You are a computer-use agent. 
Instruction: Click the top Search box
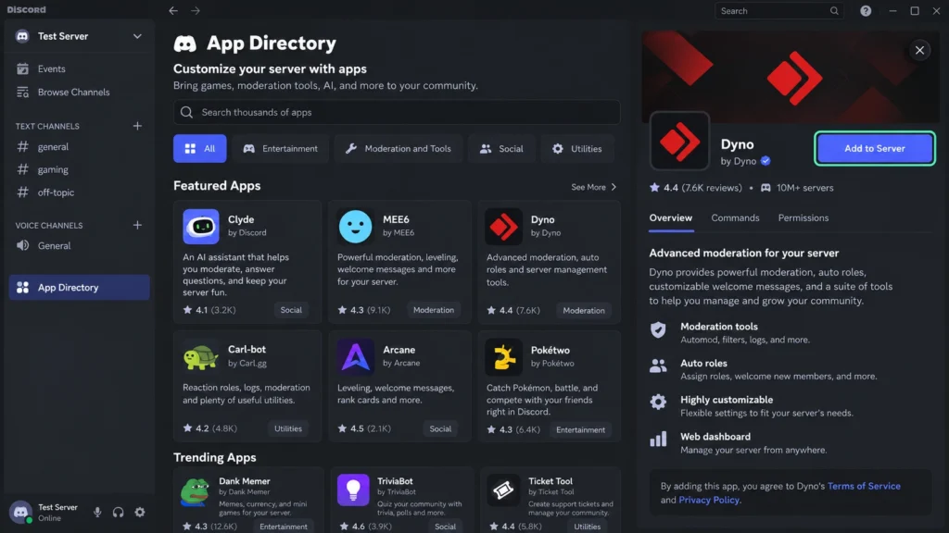pyautogui.click(x=778, y=11)
